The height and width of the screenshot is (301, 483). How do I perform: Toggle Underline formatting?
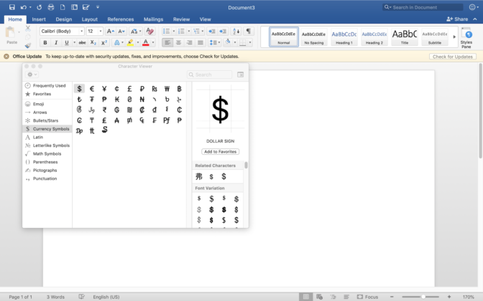click(x=67, y=42)
